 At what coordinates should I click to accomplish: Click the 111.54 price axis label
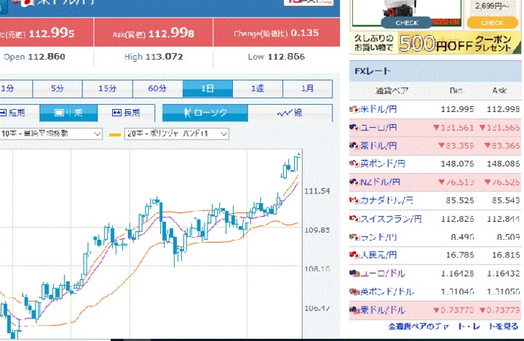point(317,191)
